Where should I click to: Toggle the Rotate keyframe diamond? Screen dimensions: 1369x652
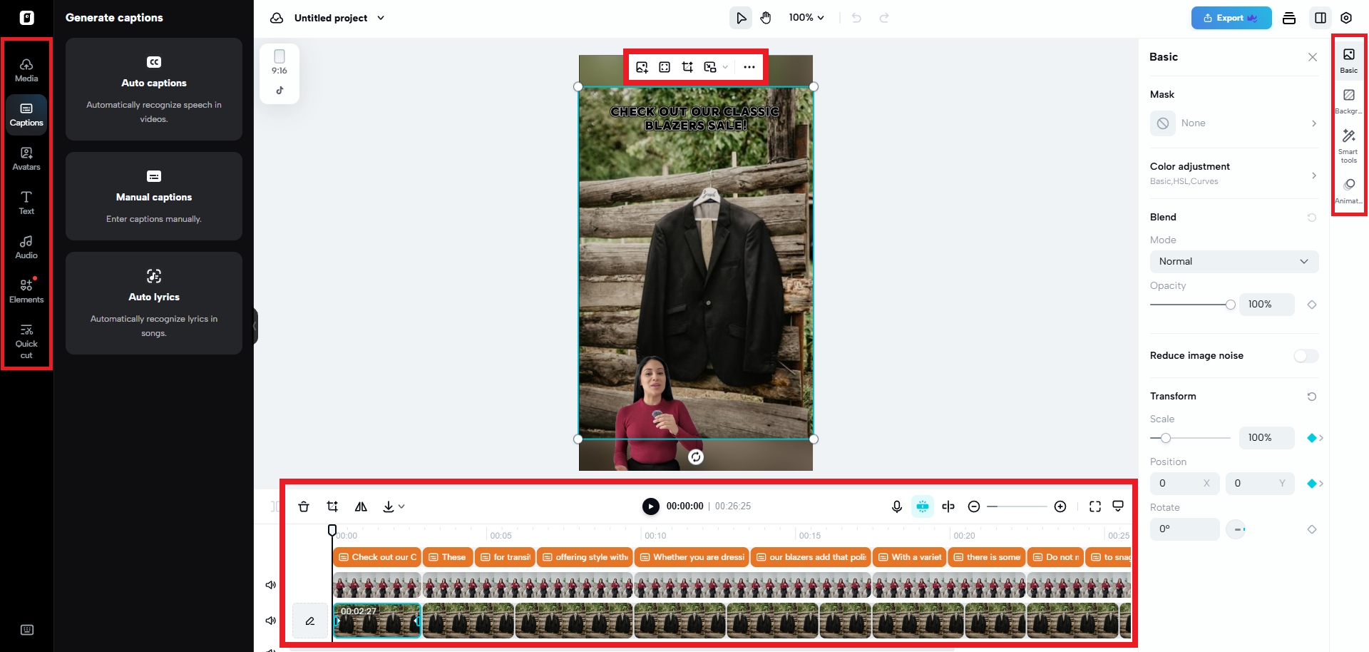tap(1312, 529)
